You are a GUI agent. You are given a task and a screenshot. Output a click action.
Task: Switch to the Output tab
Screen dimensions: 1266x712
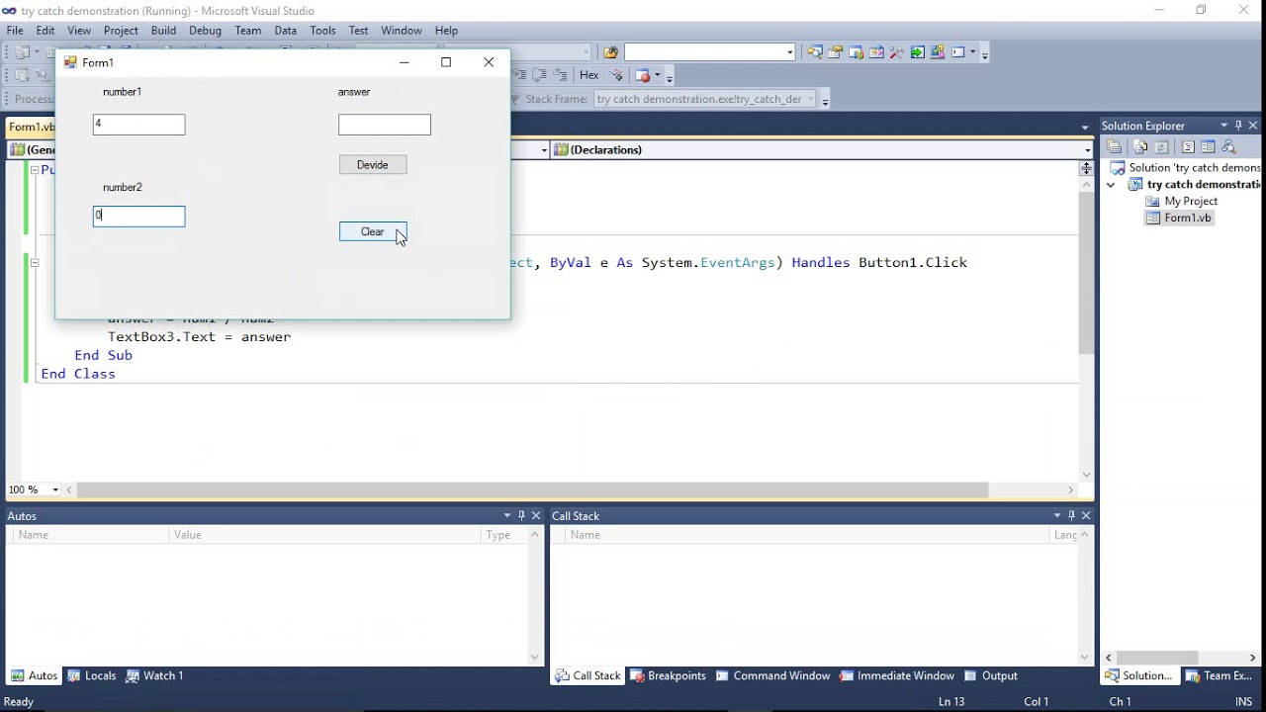[991, 675]
